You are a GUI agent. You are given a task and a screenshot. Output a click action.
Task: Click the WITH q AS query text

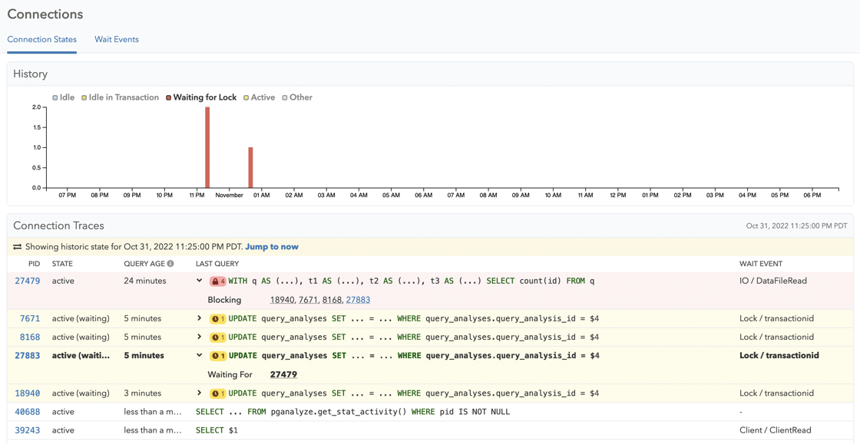pos(412,281)
